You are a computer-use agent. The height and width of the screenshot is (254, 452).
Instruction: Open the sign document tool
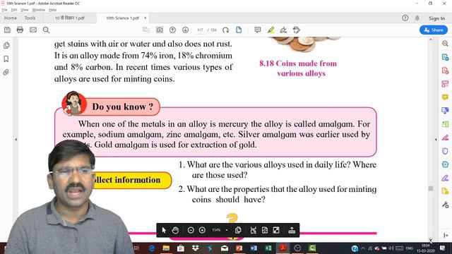[x=283, y=30]
